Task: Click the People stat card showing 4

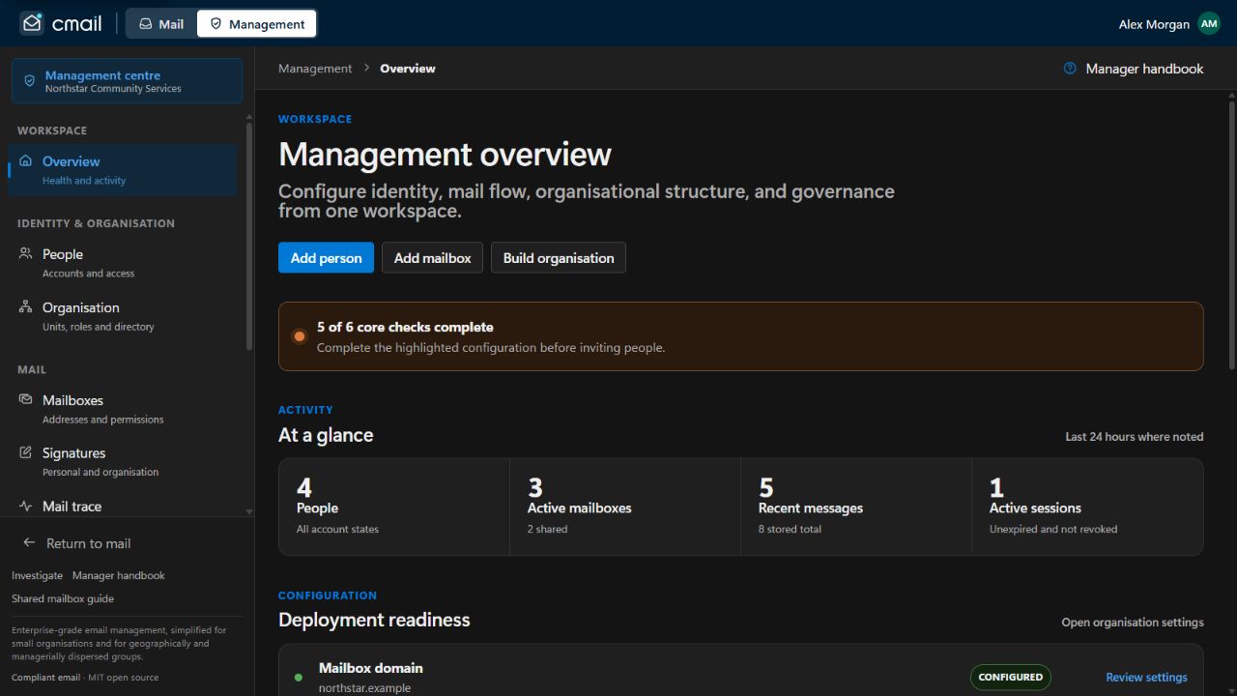Action: (x=394, y=507)
